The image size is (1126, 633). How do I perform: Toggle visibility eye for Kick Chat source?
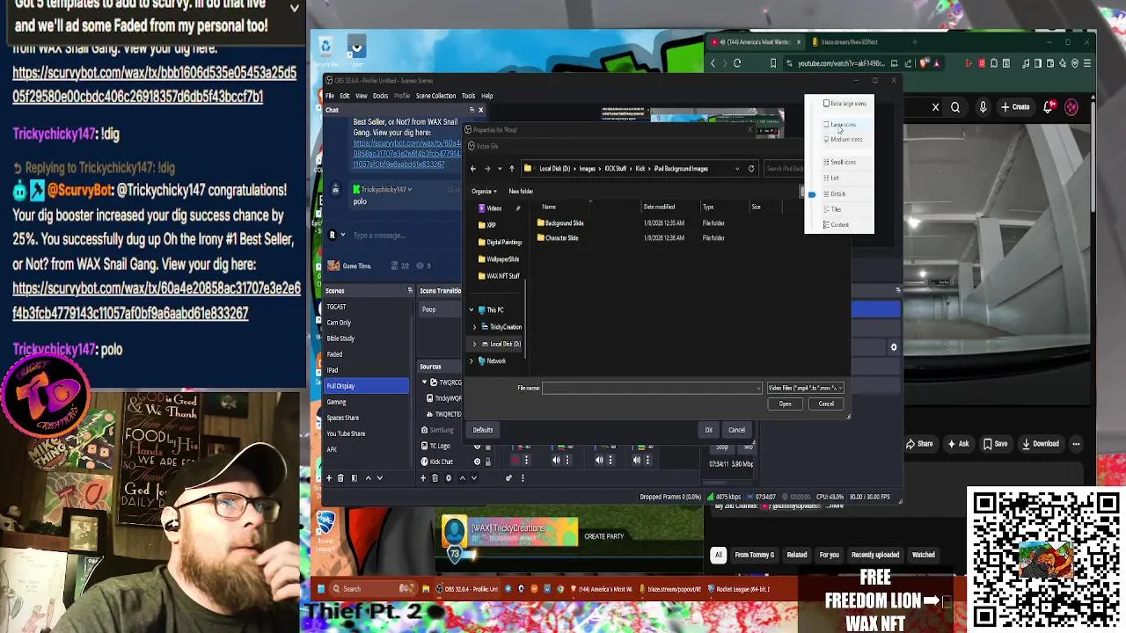478,462
